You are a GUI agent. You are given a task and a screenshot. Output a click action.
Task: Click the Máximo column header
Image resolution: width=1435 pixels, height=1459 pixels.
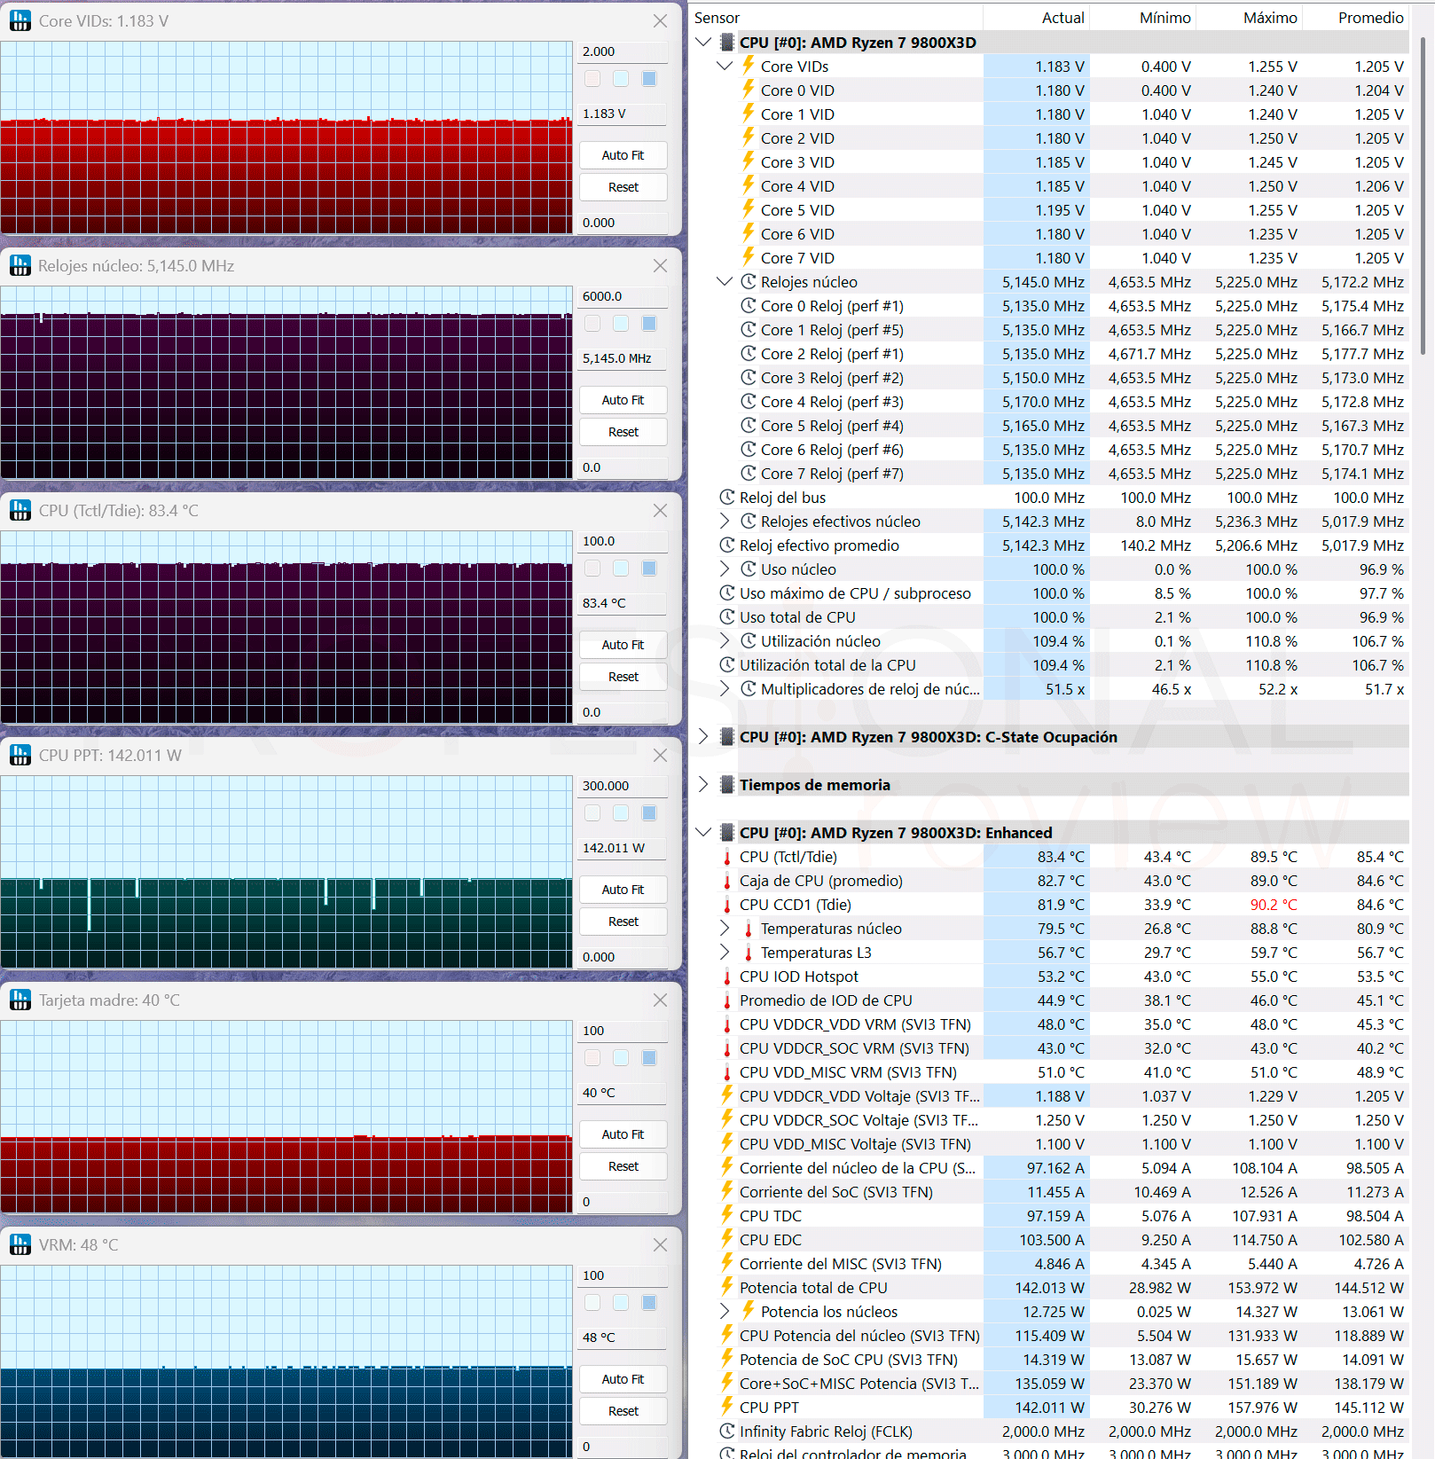[1249, 18]
